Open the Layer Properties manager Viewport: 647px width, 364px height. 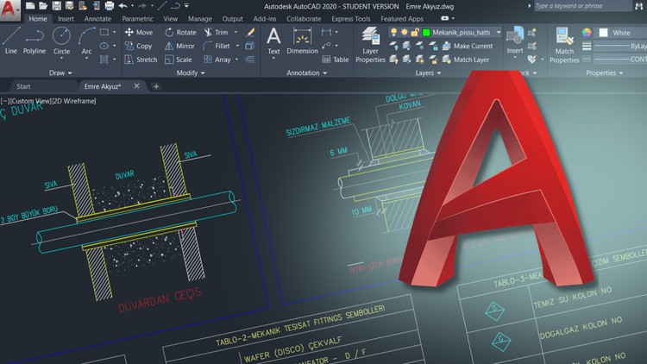(370, 45)
